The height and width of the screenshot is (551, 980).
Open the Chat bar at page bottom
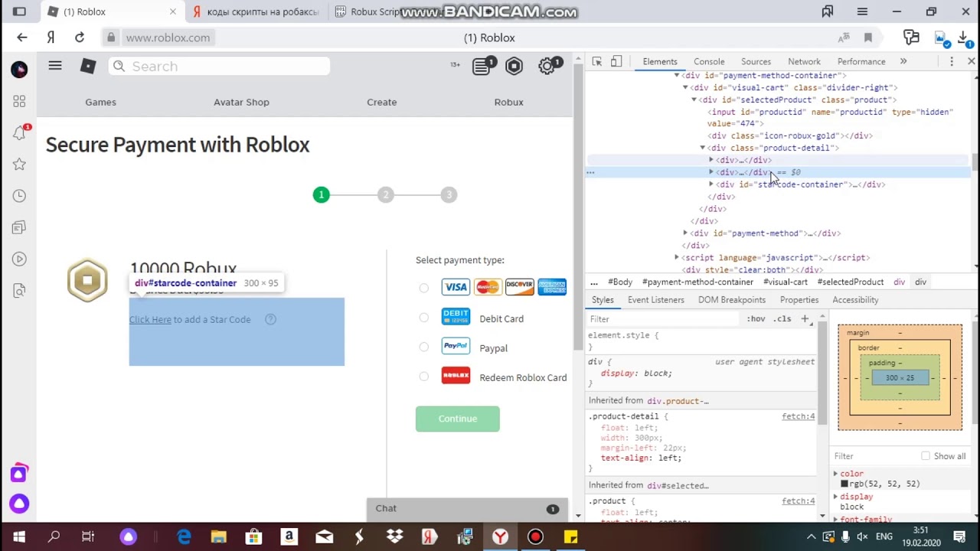click(x=467, y=508)
